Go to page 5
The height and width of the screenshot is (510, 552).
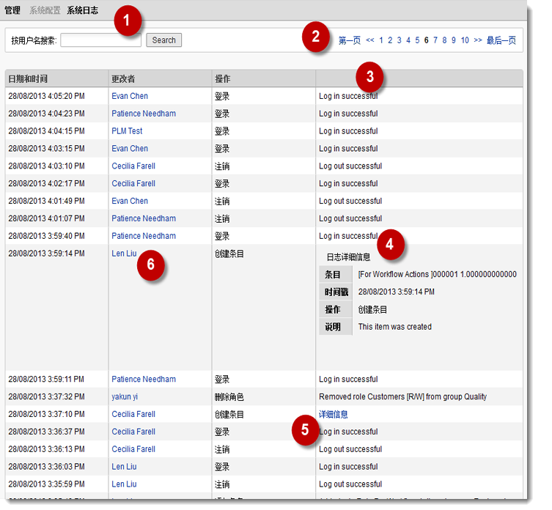coord(417,40)
